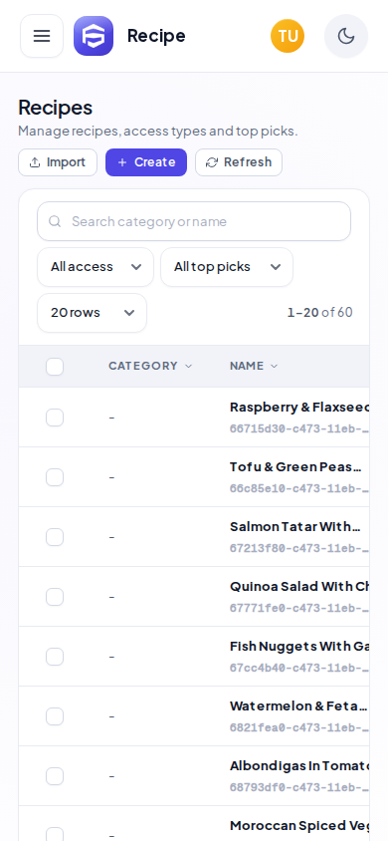This screenshot has height=841, width=388.
Task: Check the select-all header checkbox
Action: pos(55,367)
